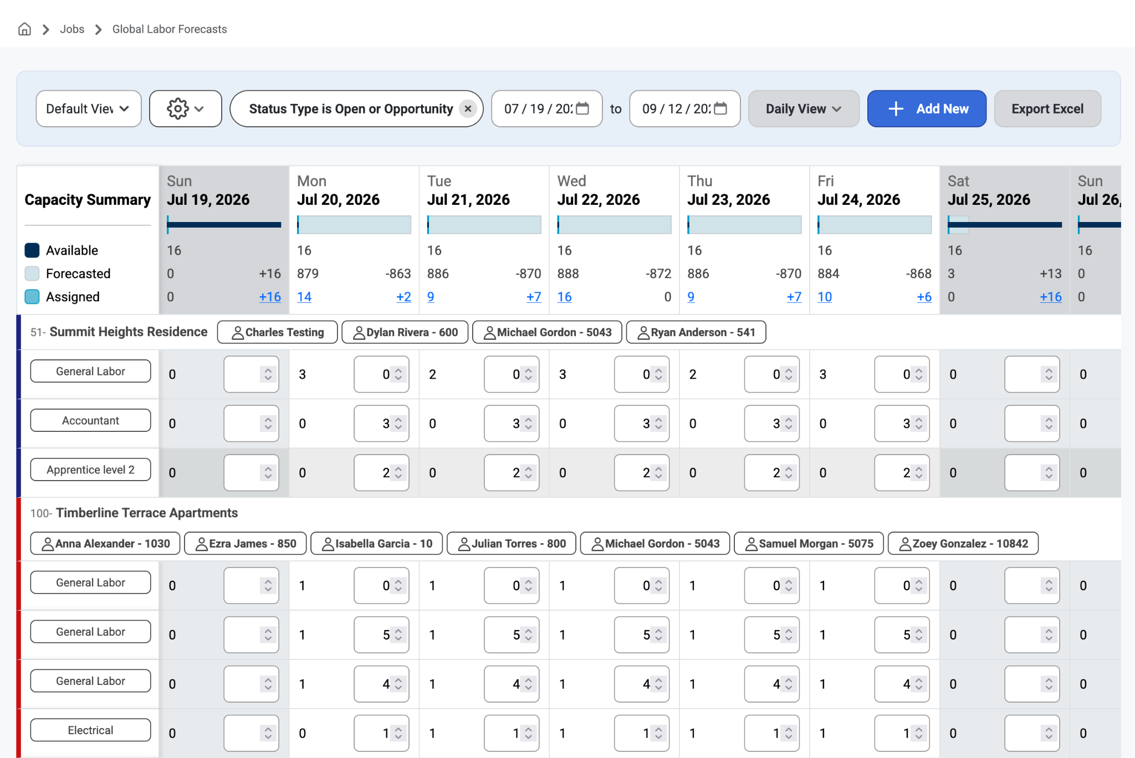Click the Forecasted legend swatch
The width and height of the screenshot is (1135, 758).
32,274
